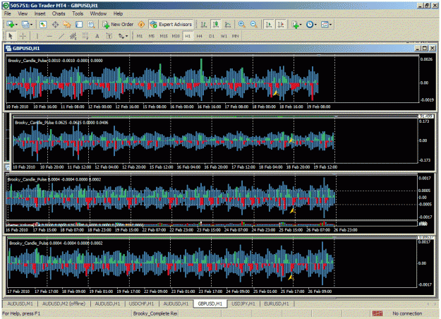The image size is (441, 319).
Task: Open the Insert menu
Action: 40,13
